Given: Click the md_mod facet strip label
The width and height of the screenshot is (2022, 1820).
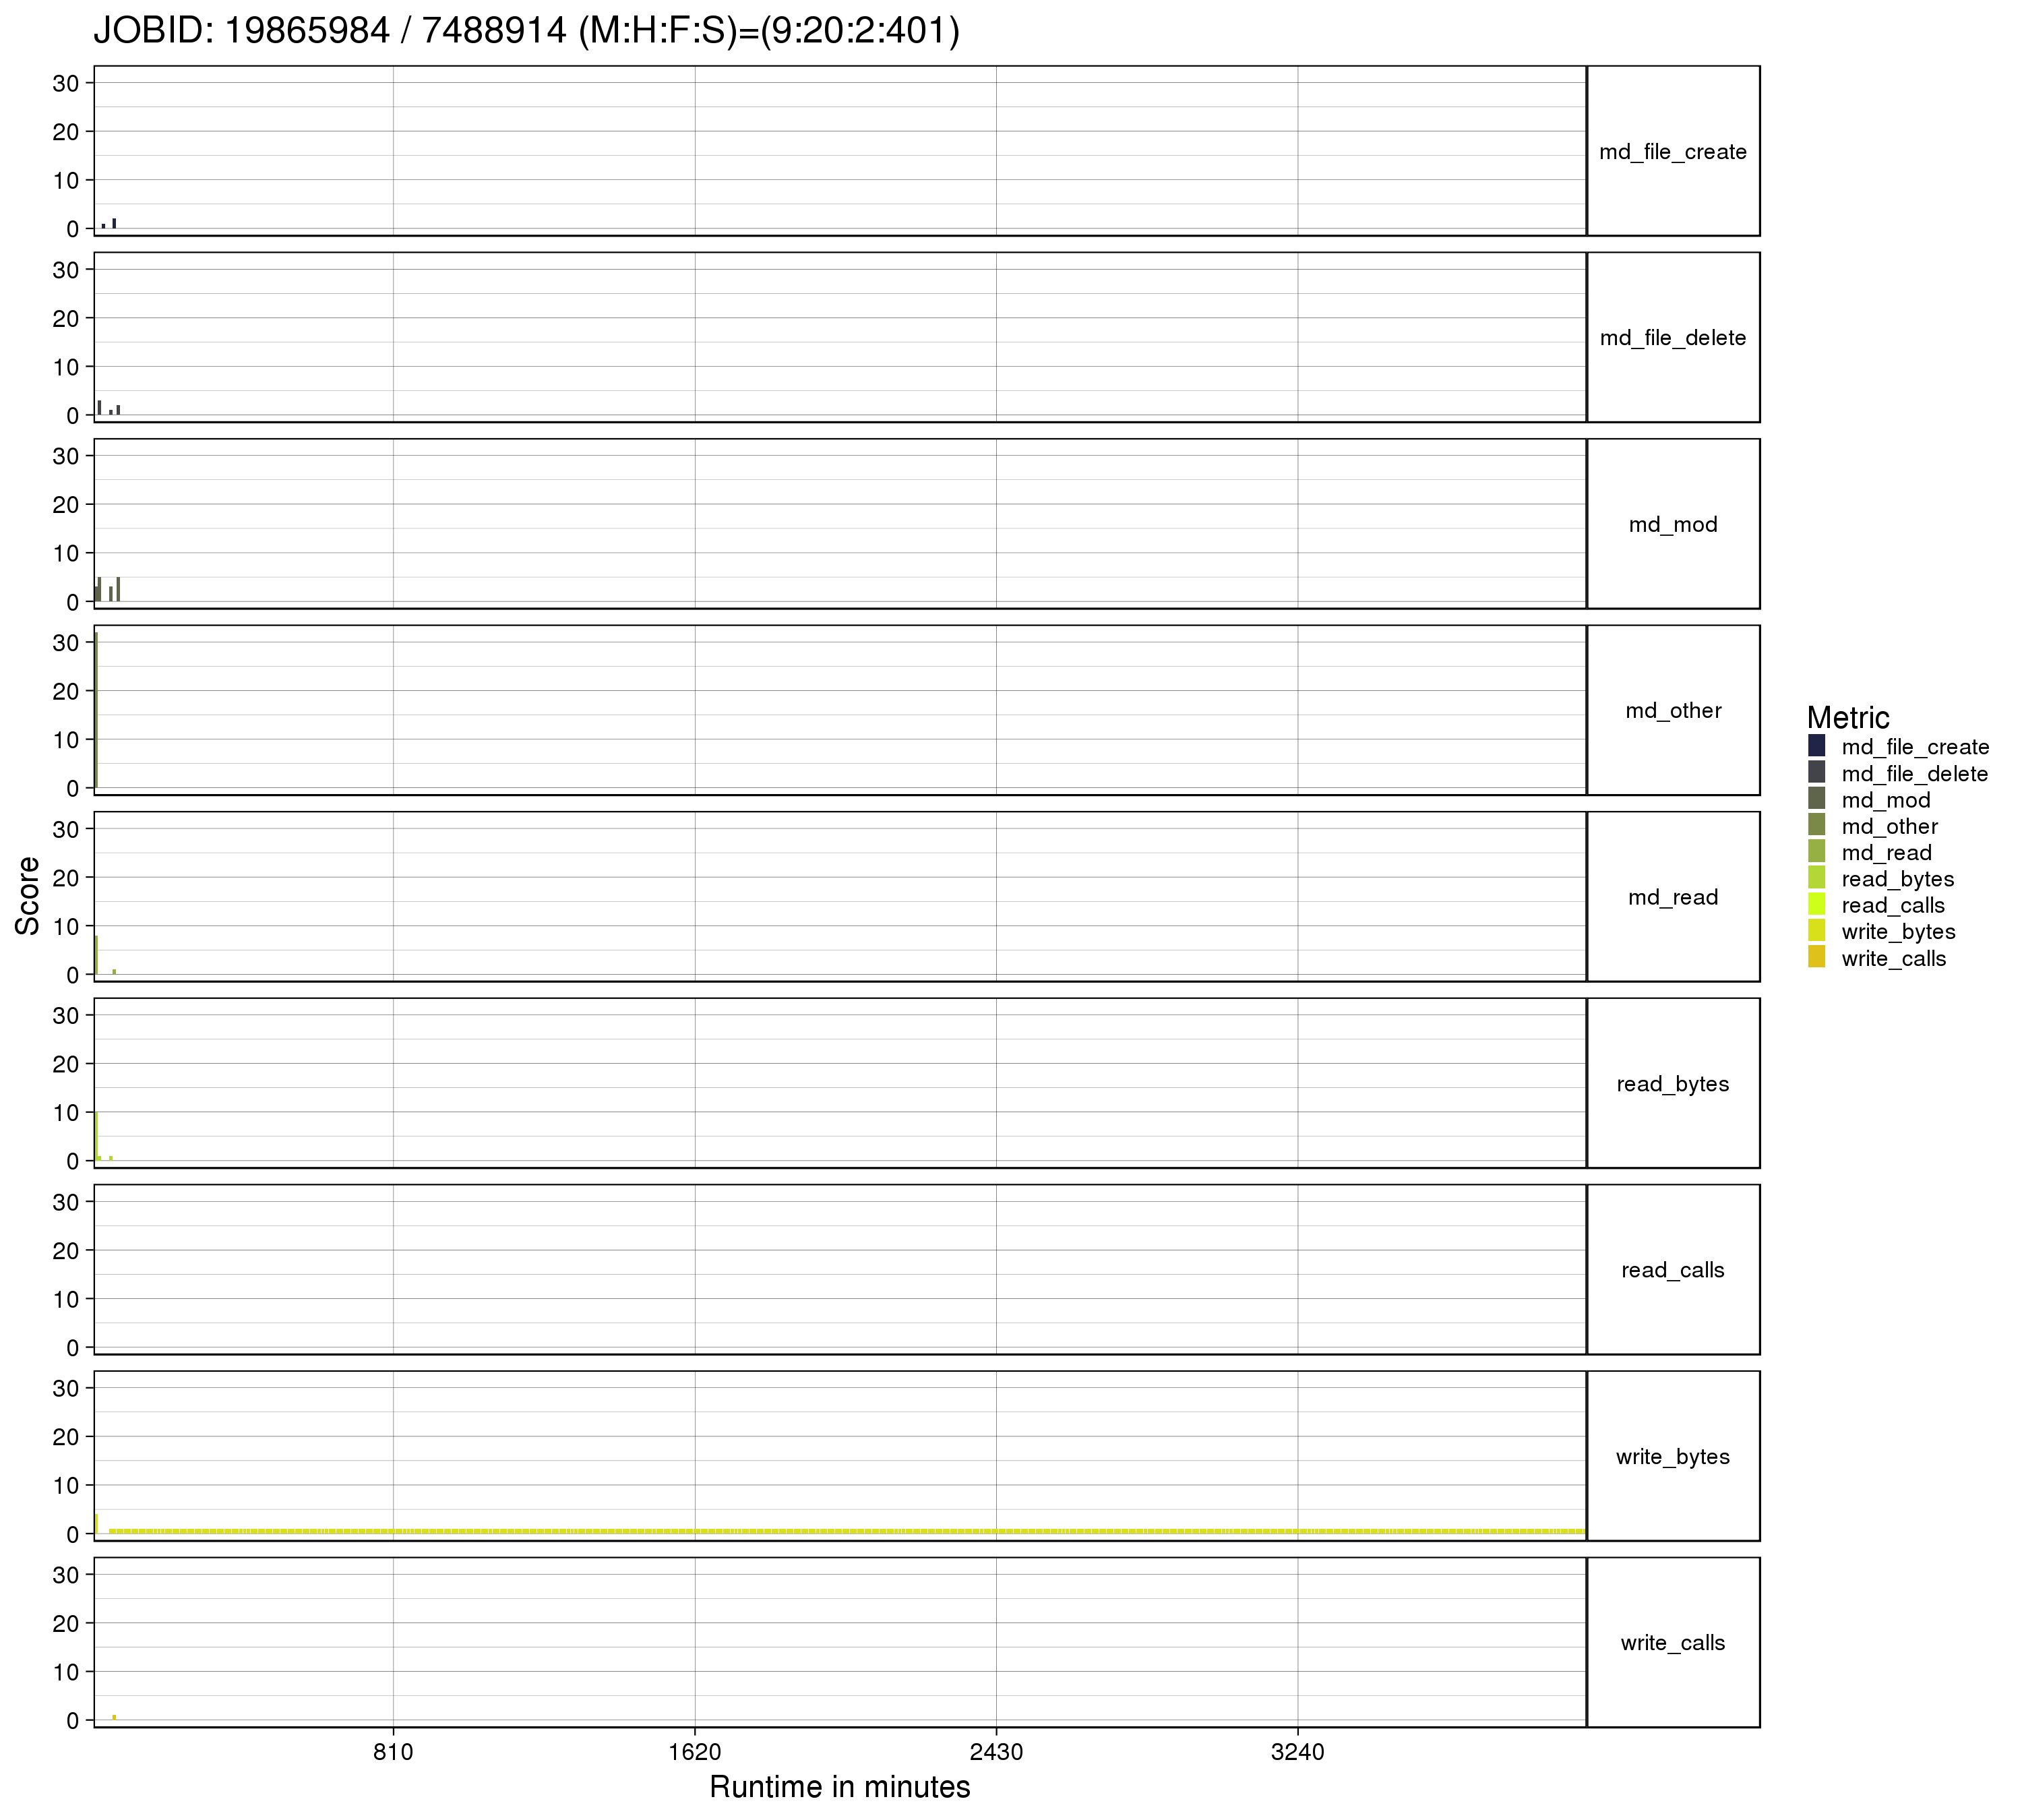Looking at the screenshot, I should point(1672,525).
